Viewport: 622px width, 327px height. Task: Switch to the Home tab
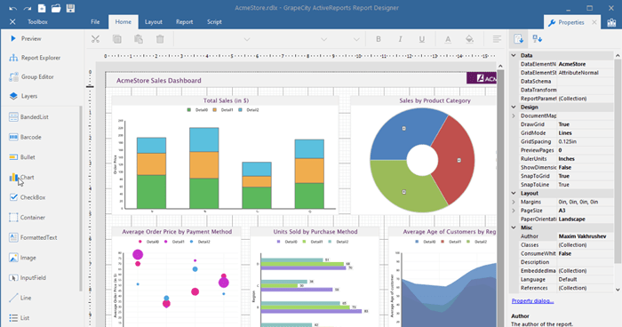(x=124, y=22)
